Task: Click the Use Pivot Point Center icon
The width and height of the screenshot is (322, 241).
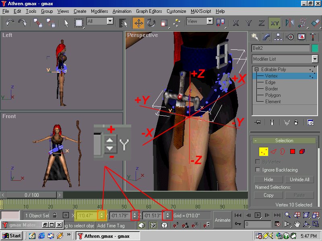Action: point(220,23)
